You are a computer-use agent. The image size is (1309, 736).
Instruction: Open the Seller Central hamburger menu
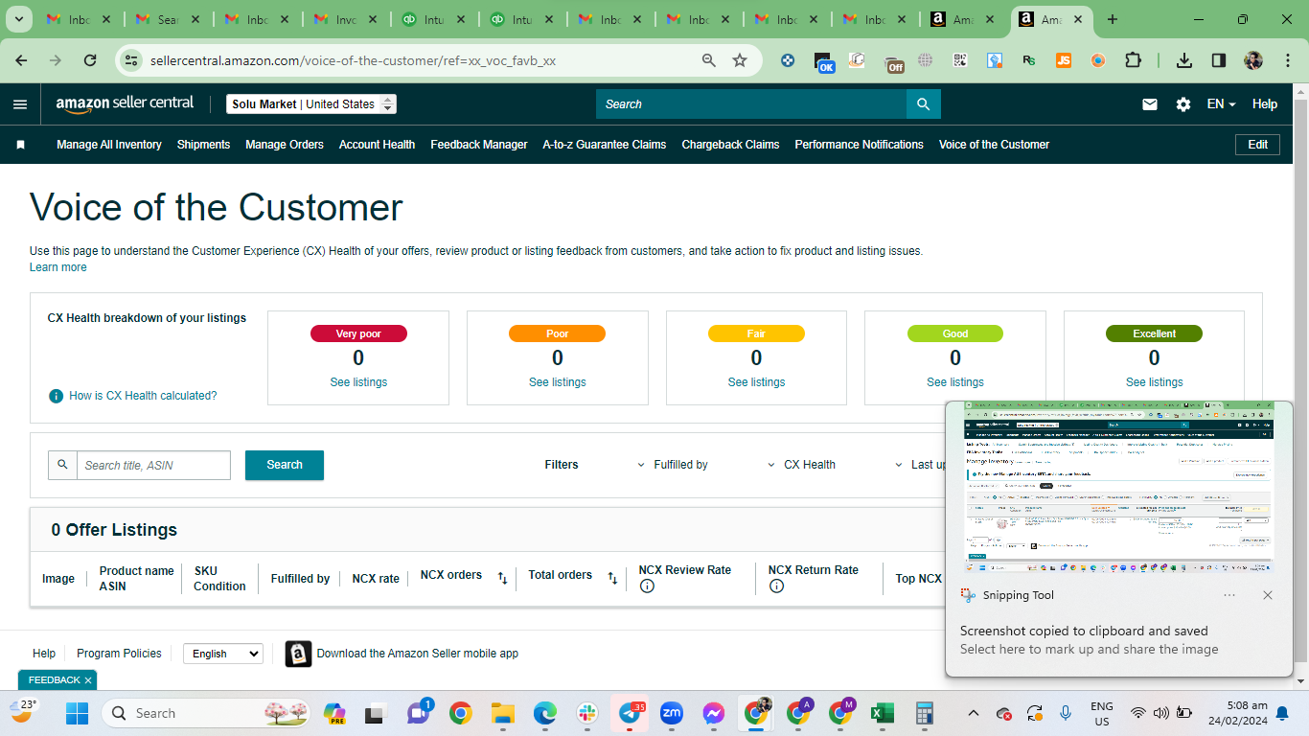click(20, 104)
